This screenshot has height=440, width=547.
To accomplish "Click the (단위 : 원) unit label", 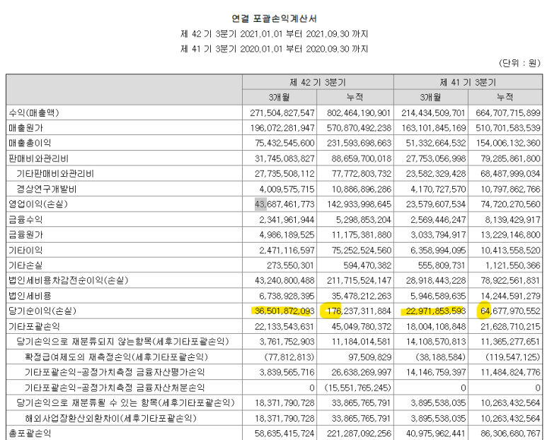I will pos(519,63).
